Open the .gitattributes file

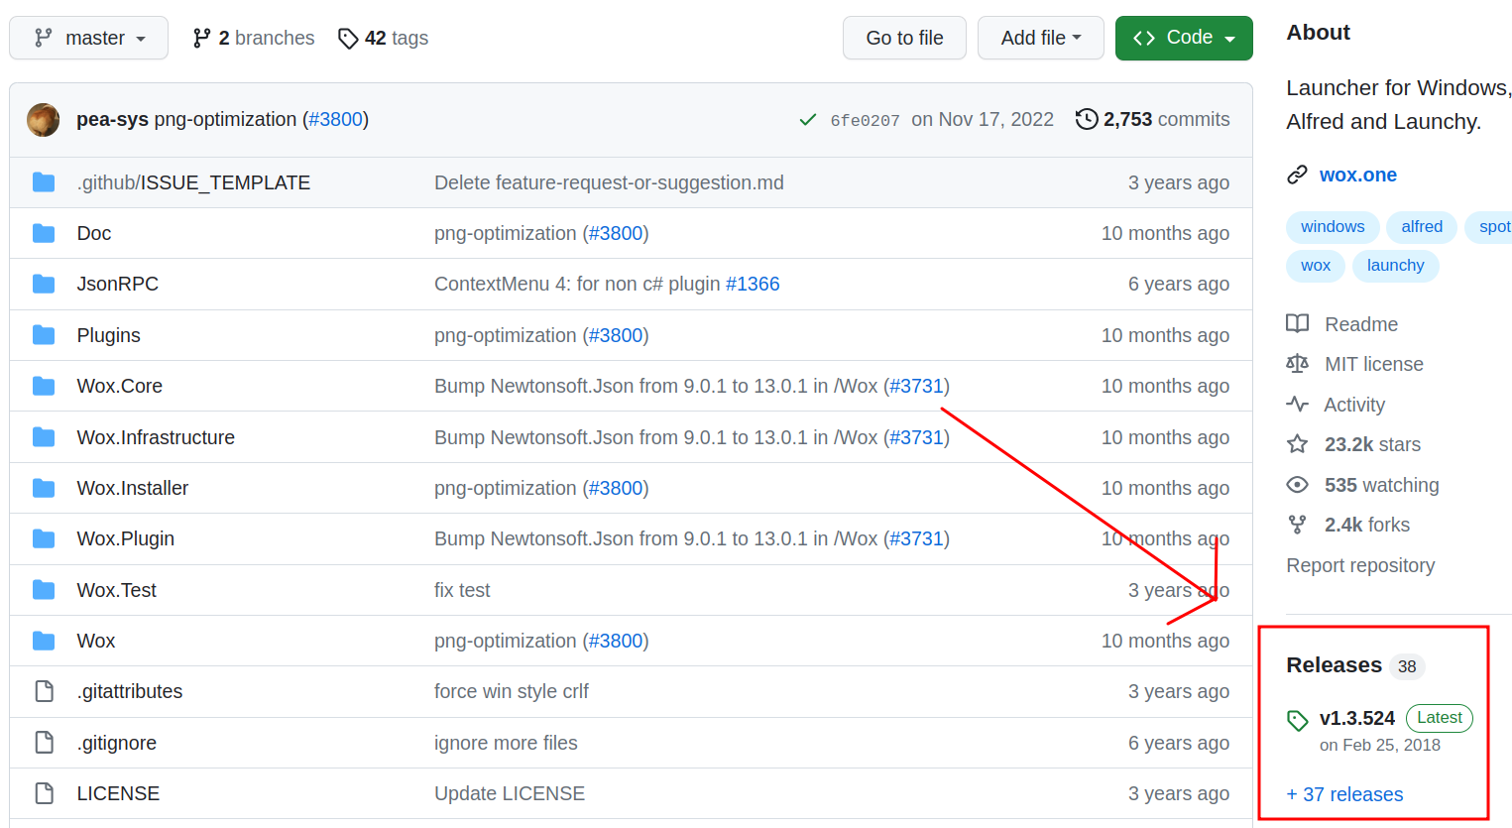click(130, 692)
